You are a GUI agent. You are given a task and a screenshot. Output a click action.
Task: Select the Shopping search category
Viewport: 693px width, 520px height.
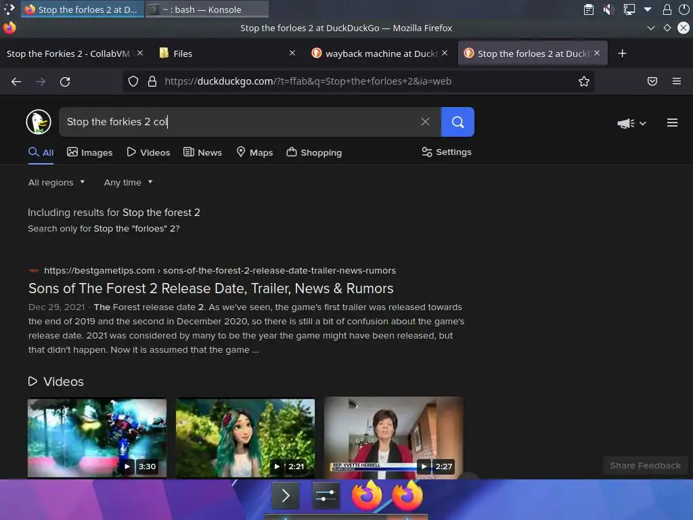[314, 152]
